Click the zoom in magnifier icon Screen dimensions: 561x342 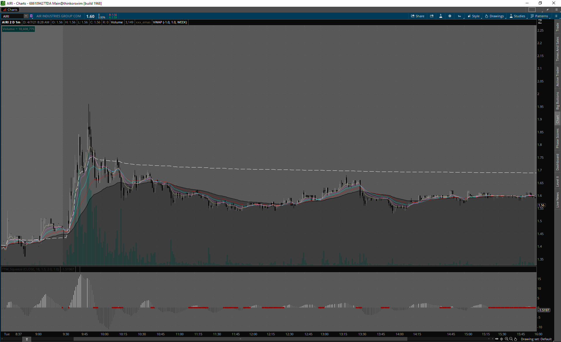click(506, 339)
